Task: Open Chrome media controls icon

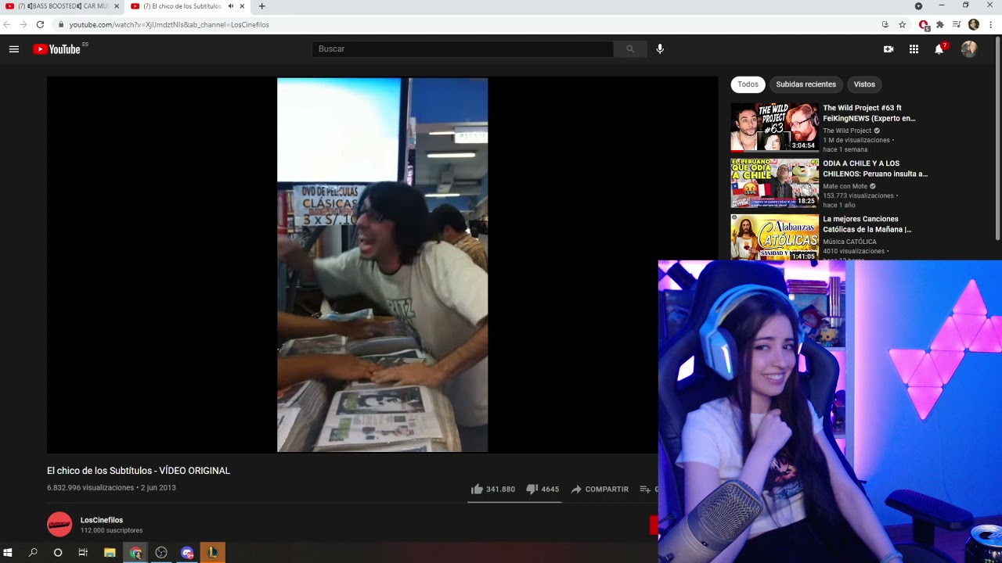Action: click(957, 25)
